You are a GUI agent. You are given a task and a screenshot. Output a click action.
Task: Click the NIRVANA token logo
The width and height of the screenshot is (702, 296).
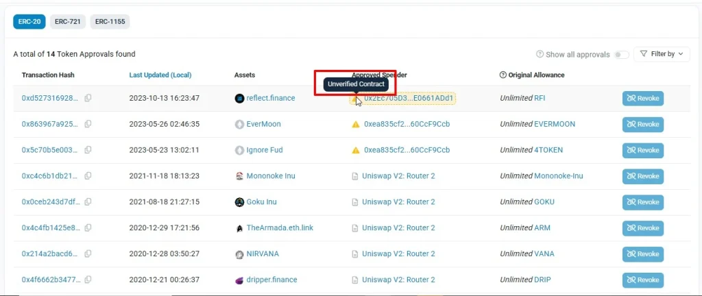[x=239, y=254]
